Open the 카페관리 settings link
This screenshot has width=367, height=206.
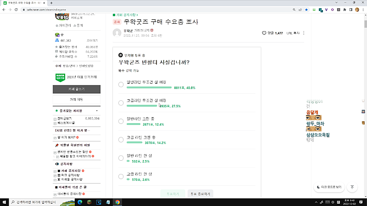pos(63,26)
